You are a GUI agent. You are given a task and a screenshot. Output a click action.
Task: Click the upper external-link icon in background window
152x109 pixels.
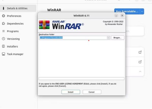point(140,52)
